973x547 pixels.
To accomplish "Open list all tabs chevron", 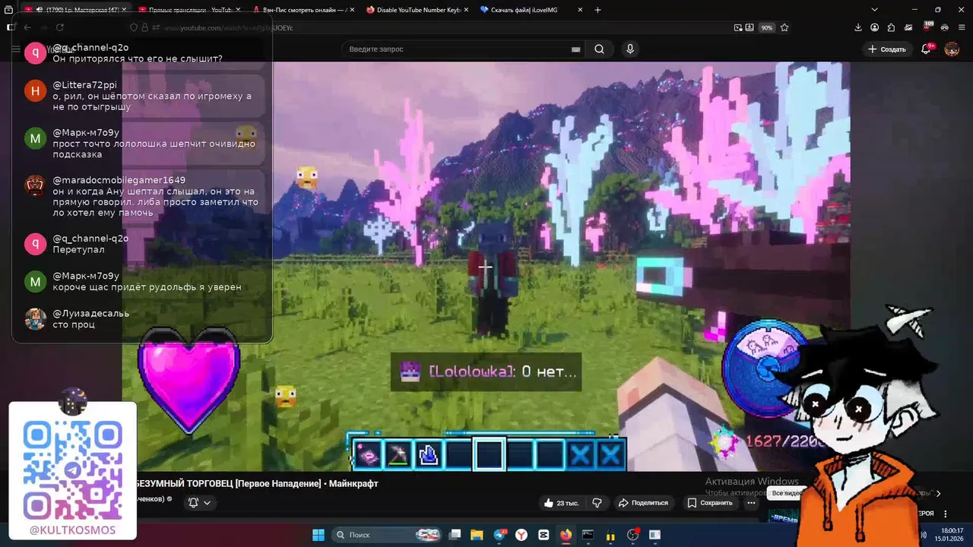I will [x=875, y=10].
